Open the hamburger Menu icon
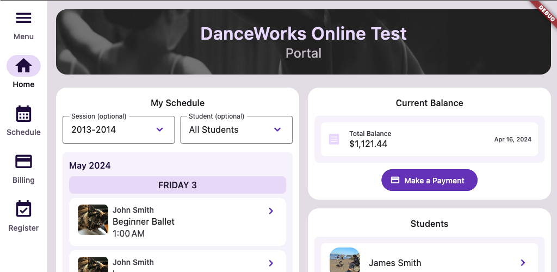557x272 pixels. (x=23, y=18)
